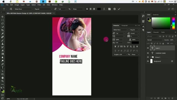Select the Pen tool
The height and width of the screenshot is (100, 177).
click(2, 64)
